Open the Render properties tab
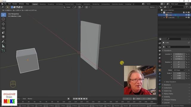Screen dimensions: 191x107 click(x=160, y=47)
